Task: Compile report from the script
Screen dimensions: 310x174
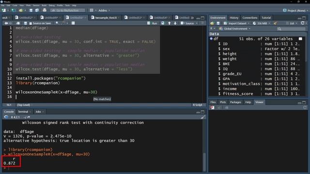Action: [73, 23]
